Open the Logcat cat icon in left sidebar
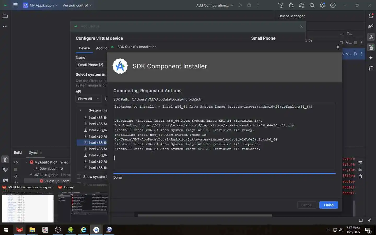The height and width of the screenshot is (235, 376). [5, 180]
